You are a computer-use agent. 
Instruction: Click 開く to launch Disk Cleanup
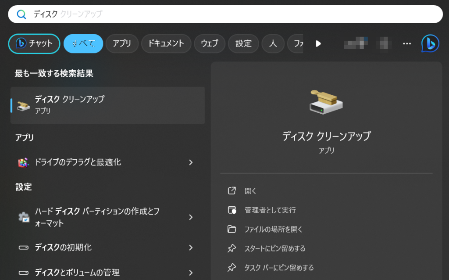(x=250, y=191)
